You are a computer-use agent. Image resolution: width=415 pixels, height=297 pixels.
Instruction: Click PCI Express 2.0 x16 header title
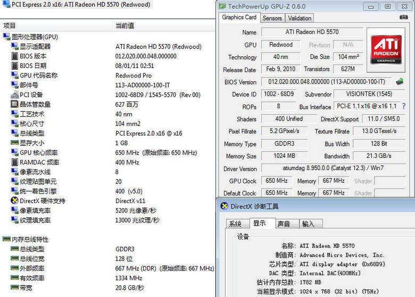point(81,4)
